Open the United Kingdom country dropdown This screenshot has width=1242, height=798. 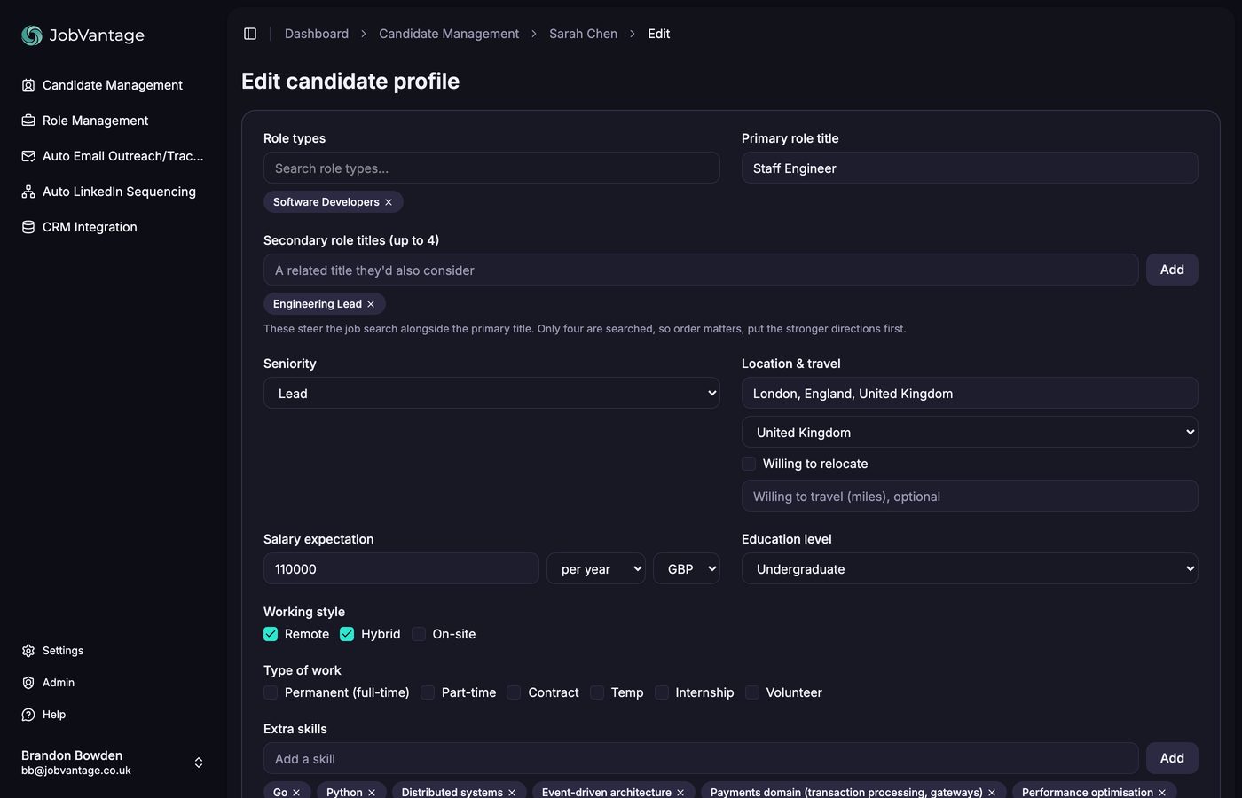click(x=970, y=432)
